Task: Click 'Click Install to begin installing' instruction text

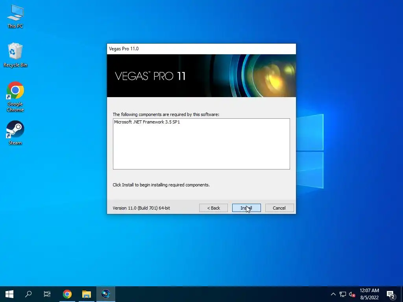Action: pyautogui.click(x=161, y=185)
